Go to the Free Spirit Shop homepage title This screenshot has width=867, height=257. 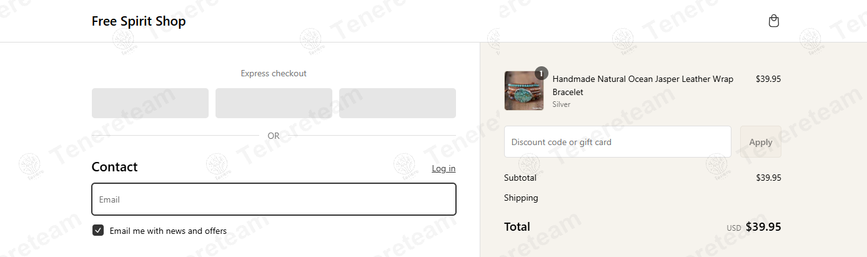(x=139, y=21)
